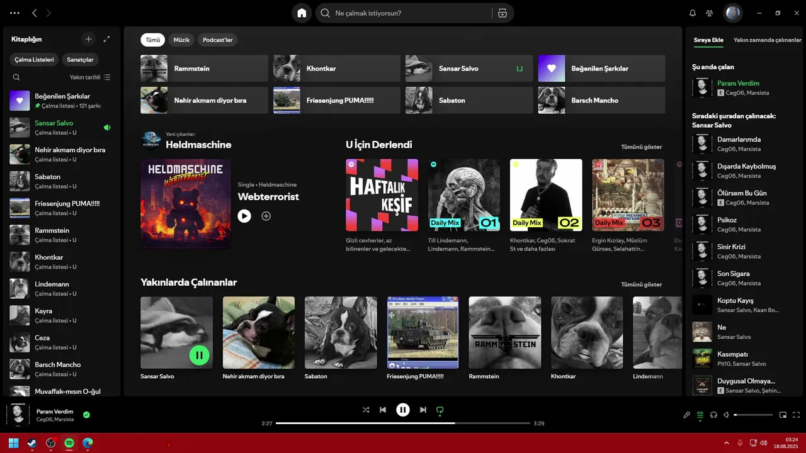Open the Rammstein shortcut tile

204,69
